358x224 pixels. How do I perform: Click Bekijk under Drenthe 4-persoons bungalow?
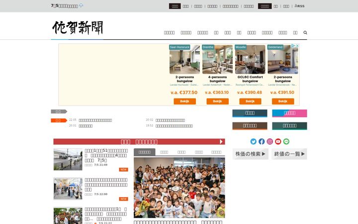point(217,101)
